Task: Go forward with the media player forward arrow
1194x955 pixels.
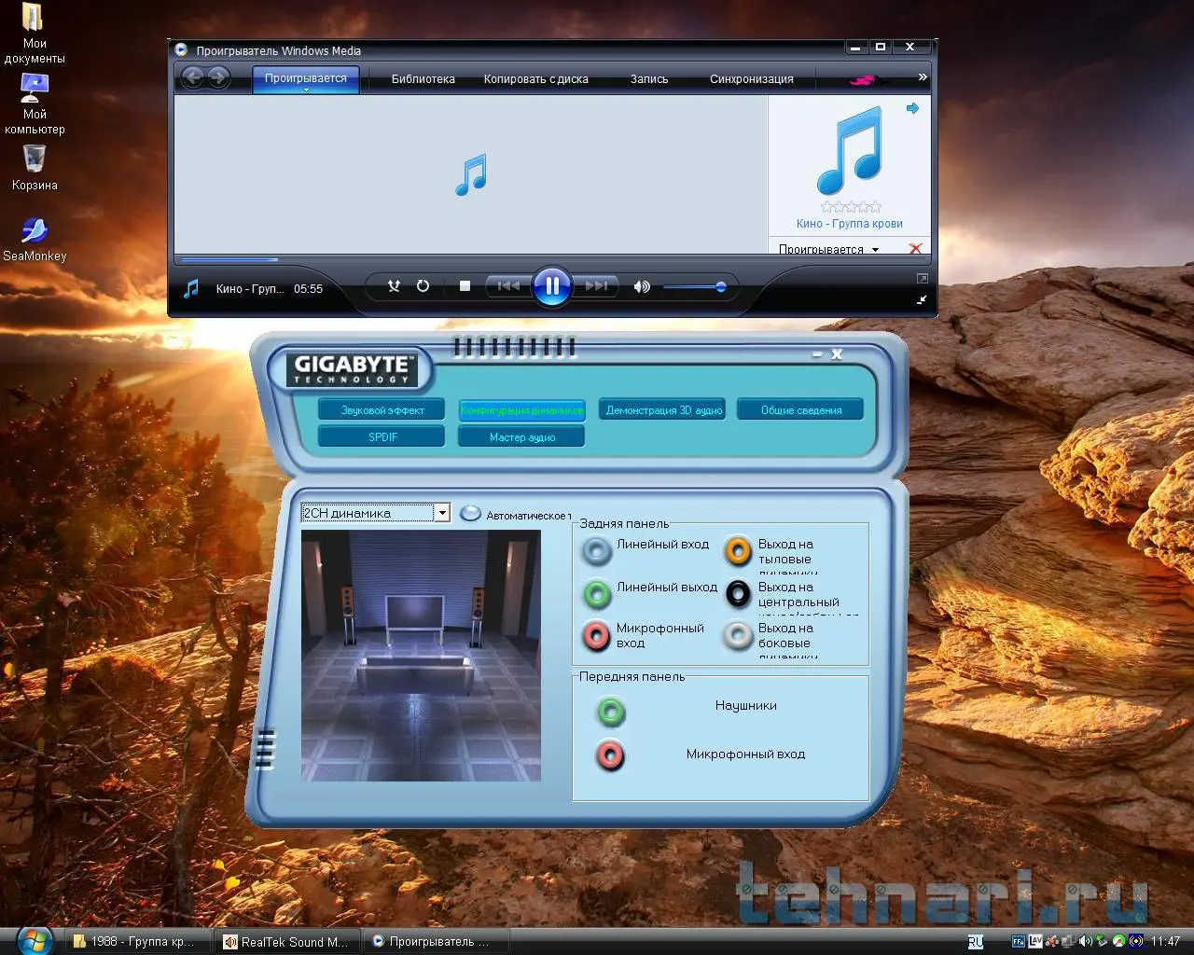Action: click(x=219, y=77)
